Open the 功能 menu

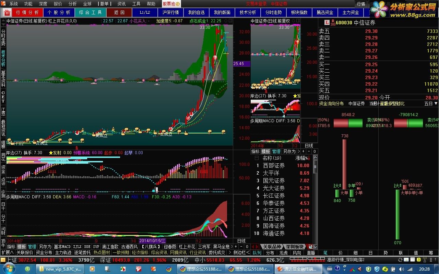click(x=28, y=4)
